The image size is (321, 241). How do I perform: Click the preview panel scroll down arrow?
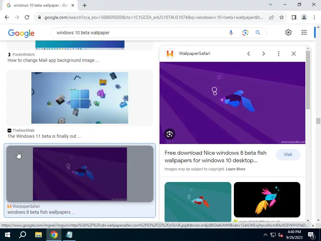[x=308, y=221]
